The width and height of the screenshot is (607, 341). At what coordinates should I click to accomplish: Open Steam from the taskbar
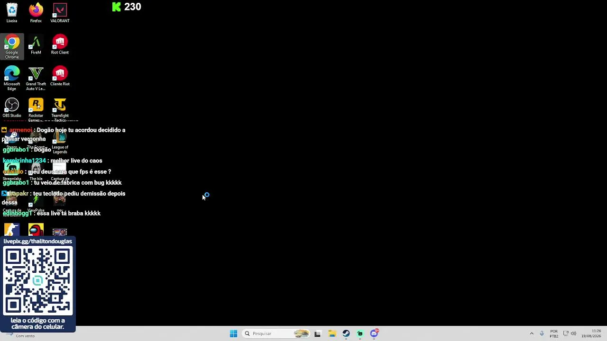[346, 334]
